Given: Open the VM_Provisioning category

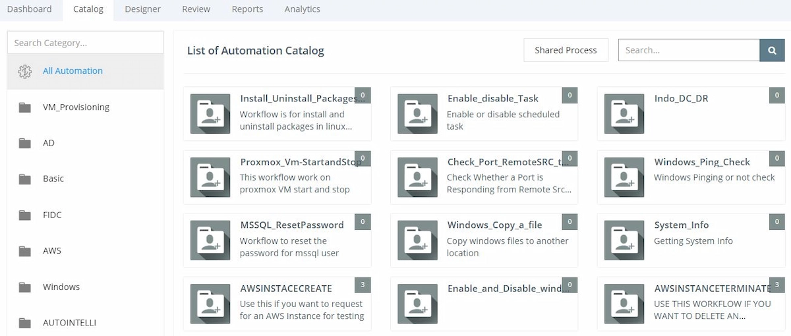Looking at the screenshot, I should tap(76, 107).
